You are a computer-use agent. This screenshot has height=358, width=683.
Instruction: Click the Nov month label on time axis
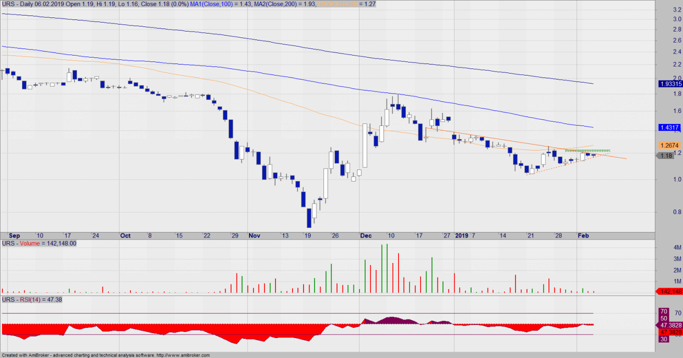tap(254, 235)
